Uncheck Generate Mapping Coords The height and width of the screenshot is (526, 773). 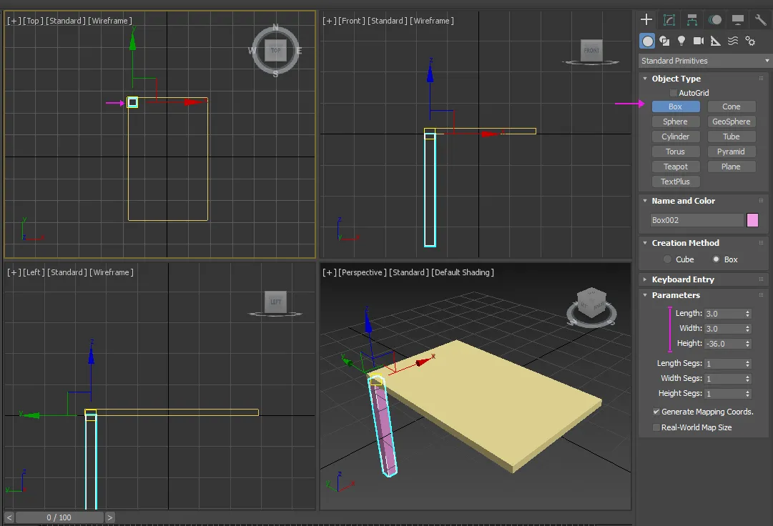pos(656,412)
